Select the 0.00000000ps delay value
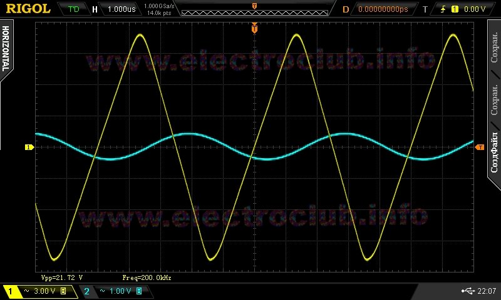Image resolution: width=501 pixels, height=300 pixels. [383, 9]
